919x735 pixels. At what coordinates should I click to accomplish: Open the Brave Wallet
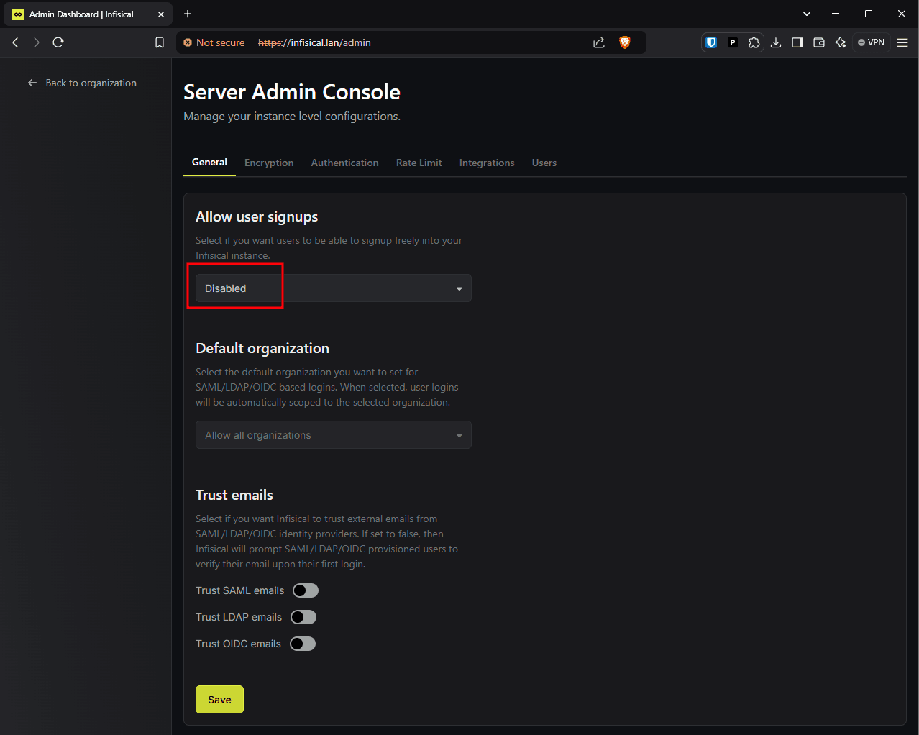818,42
